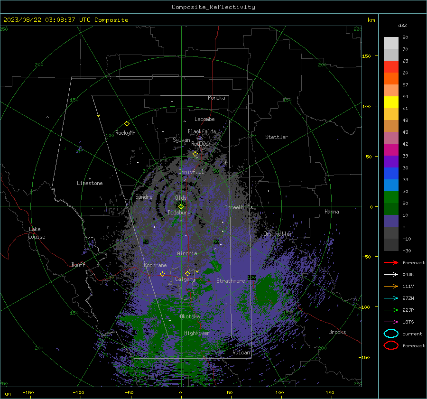Click the bright green 20-30 dBZ swatch

coord(391,197)
